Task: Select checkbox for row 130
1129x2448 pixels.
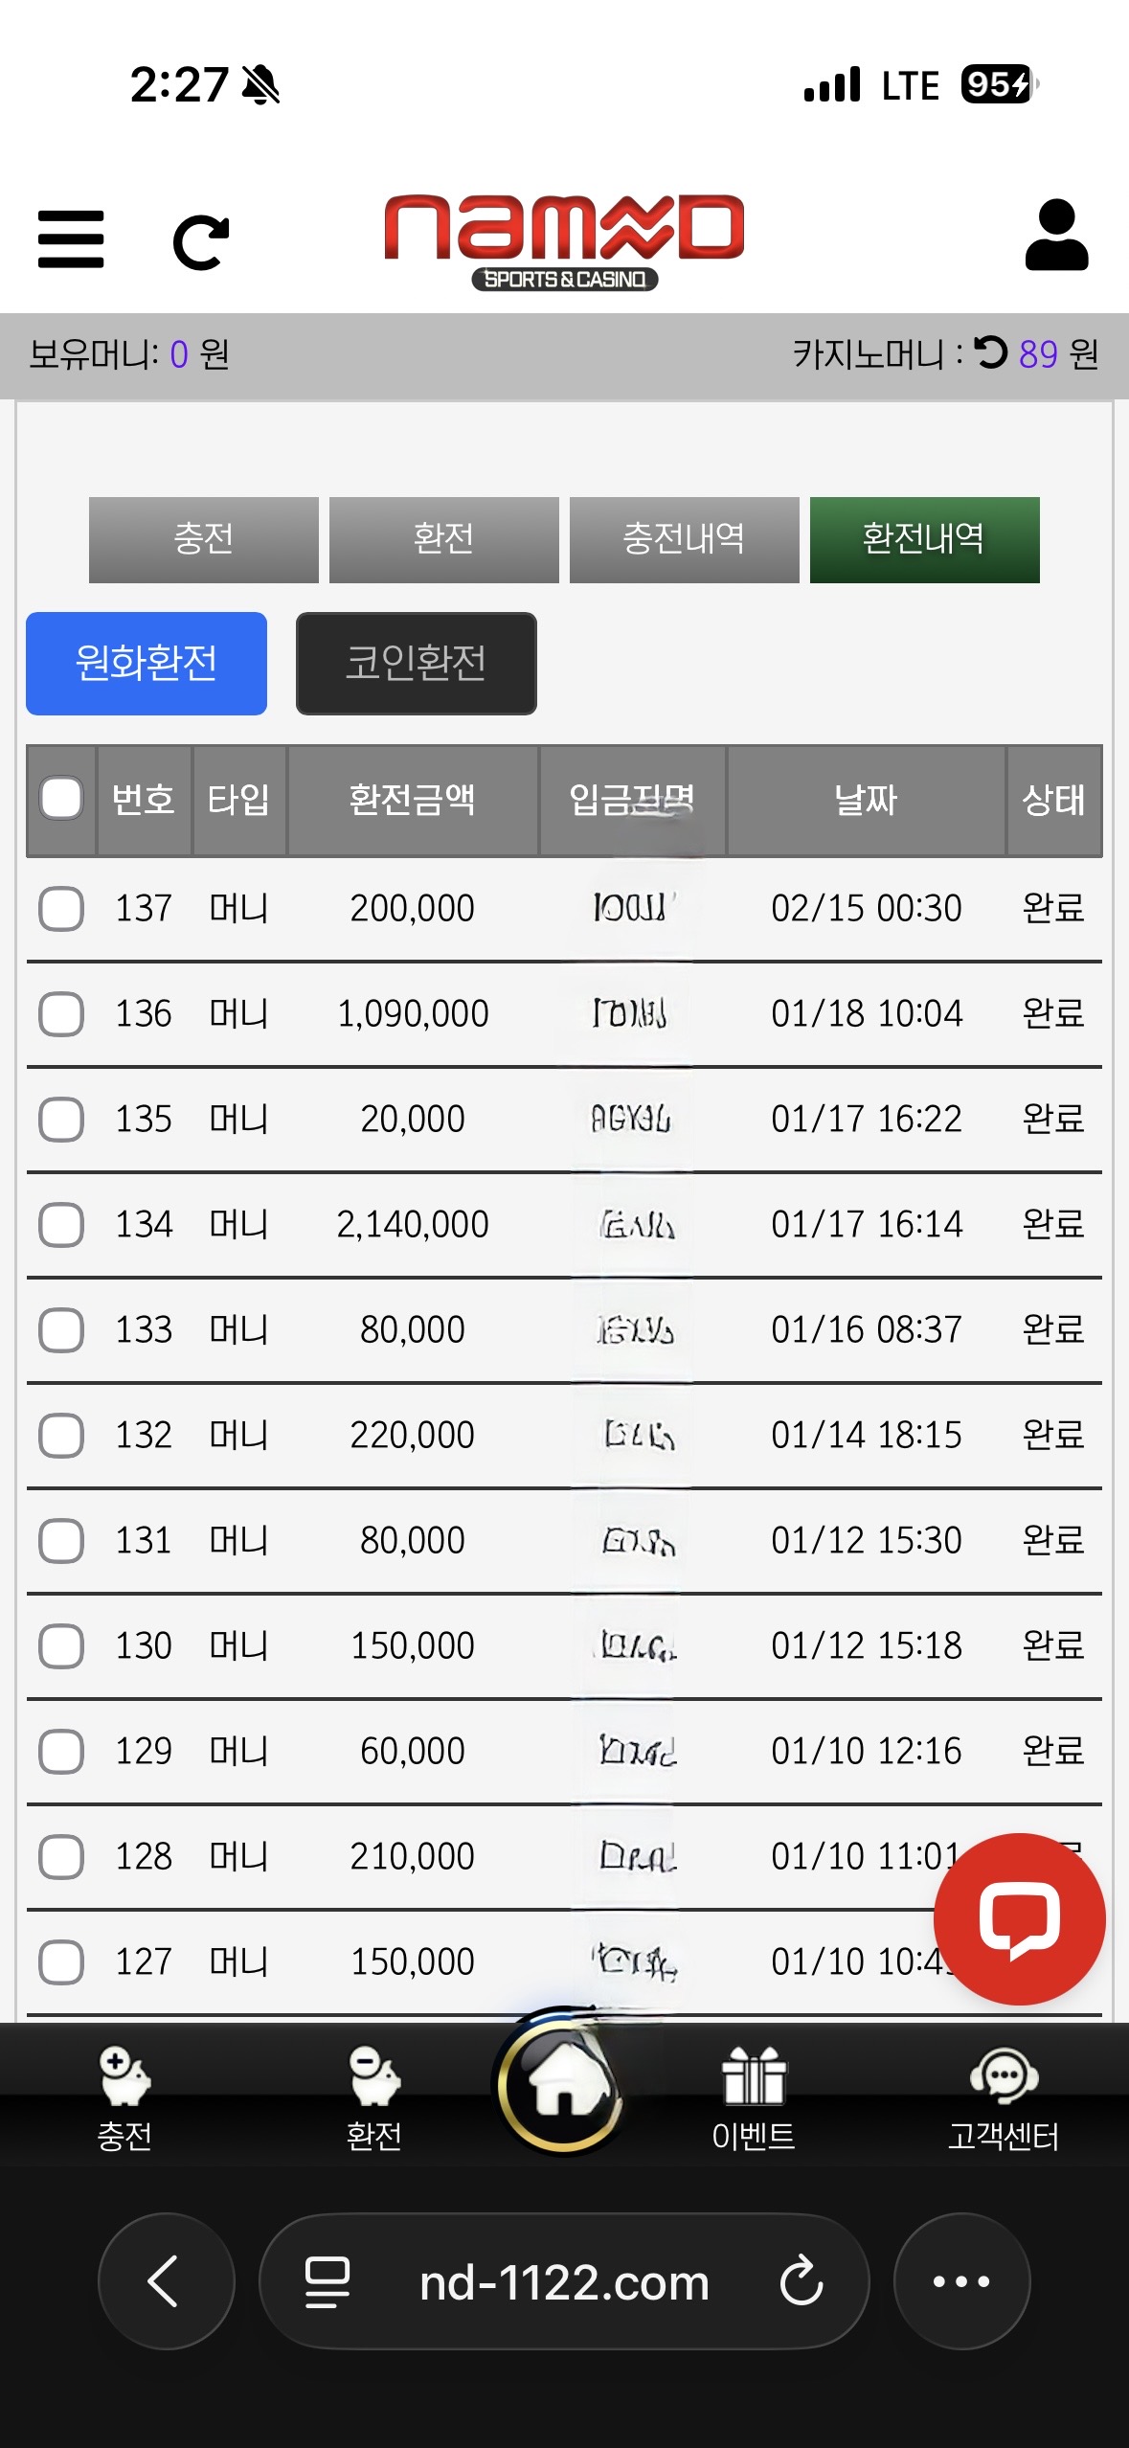Action: point(61,1645)
